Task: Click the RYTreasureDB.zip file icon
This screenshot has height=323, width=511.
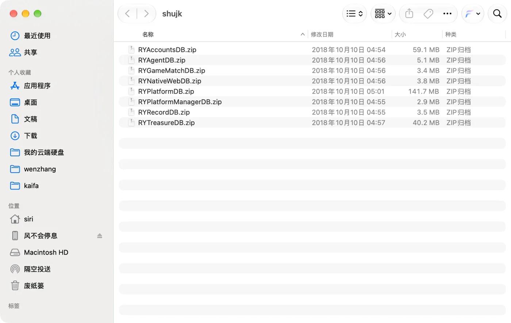Action: pyautogui.click(x=131, y=123)
